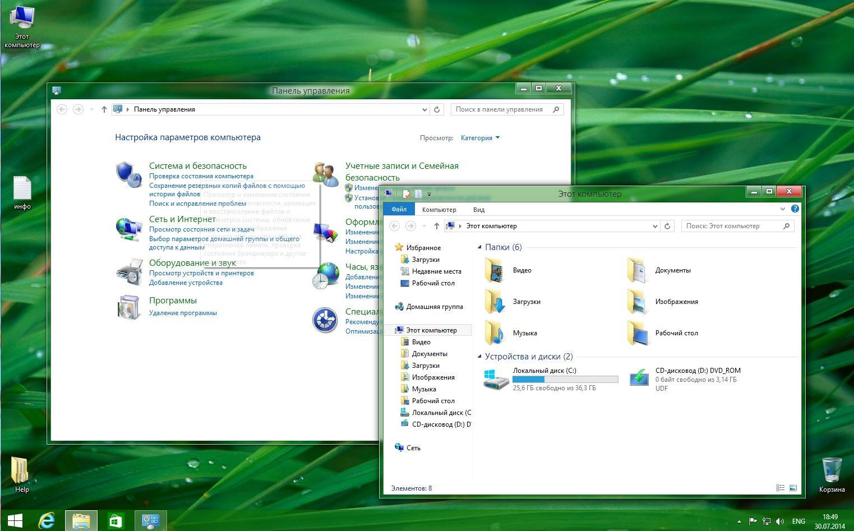Expand Этот компьютер address bar dropdown
This screenshot has width=854, height=531.
[x=655, y=226]
